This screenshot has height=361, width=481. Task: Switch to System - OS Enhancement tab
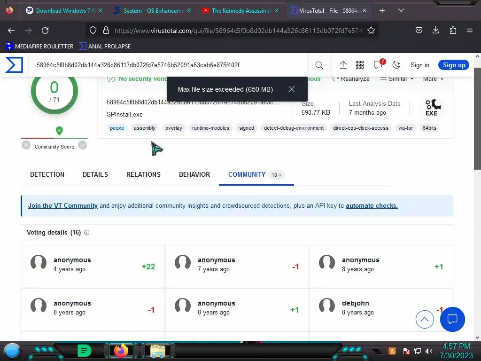pyautogui.click(x=153, y=11)
